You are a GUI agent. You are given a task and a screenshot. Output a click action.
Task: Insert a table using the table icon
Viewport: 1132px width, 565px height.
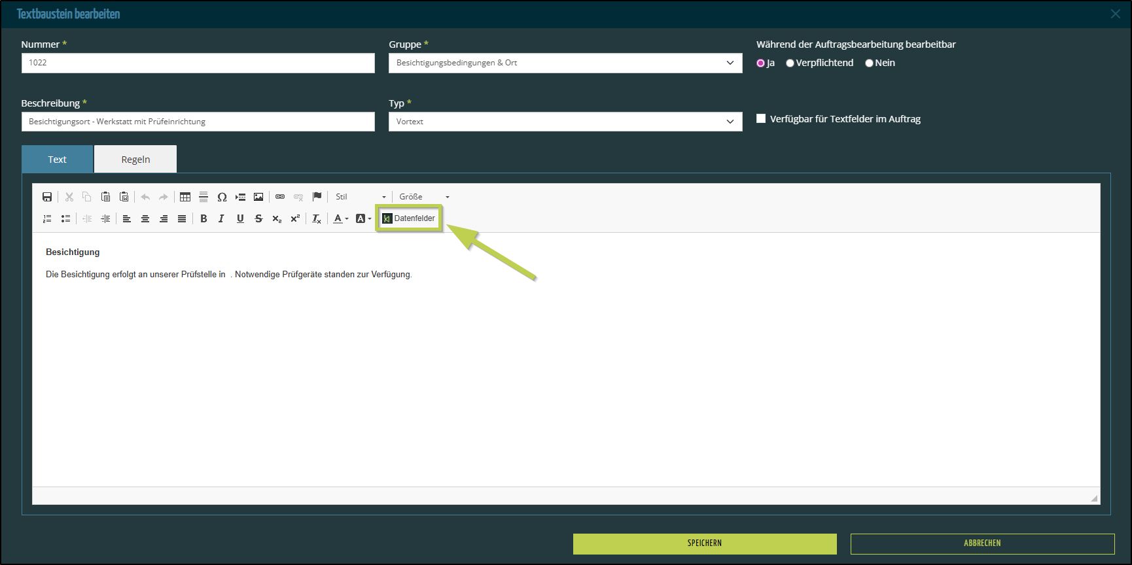click(185, 197)
